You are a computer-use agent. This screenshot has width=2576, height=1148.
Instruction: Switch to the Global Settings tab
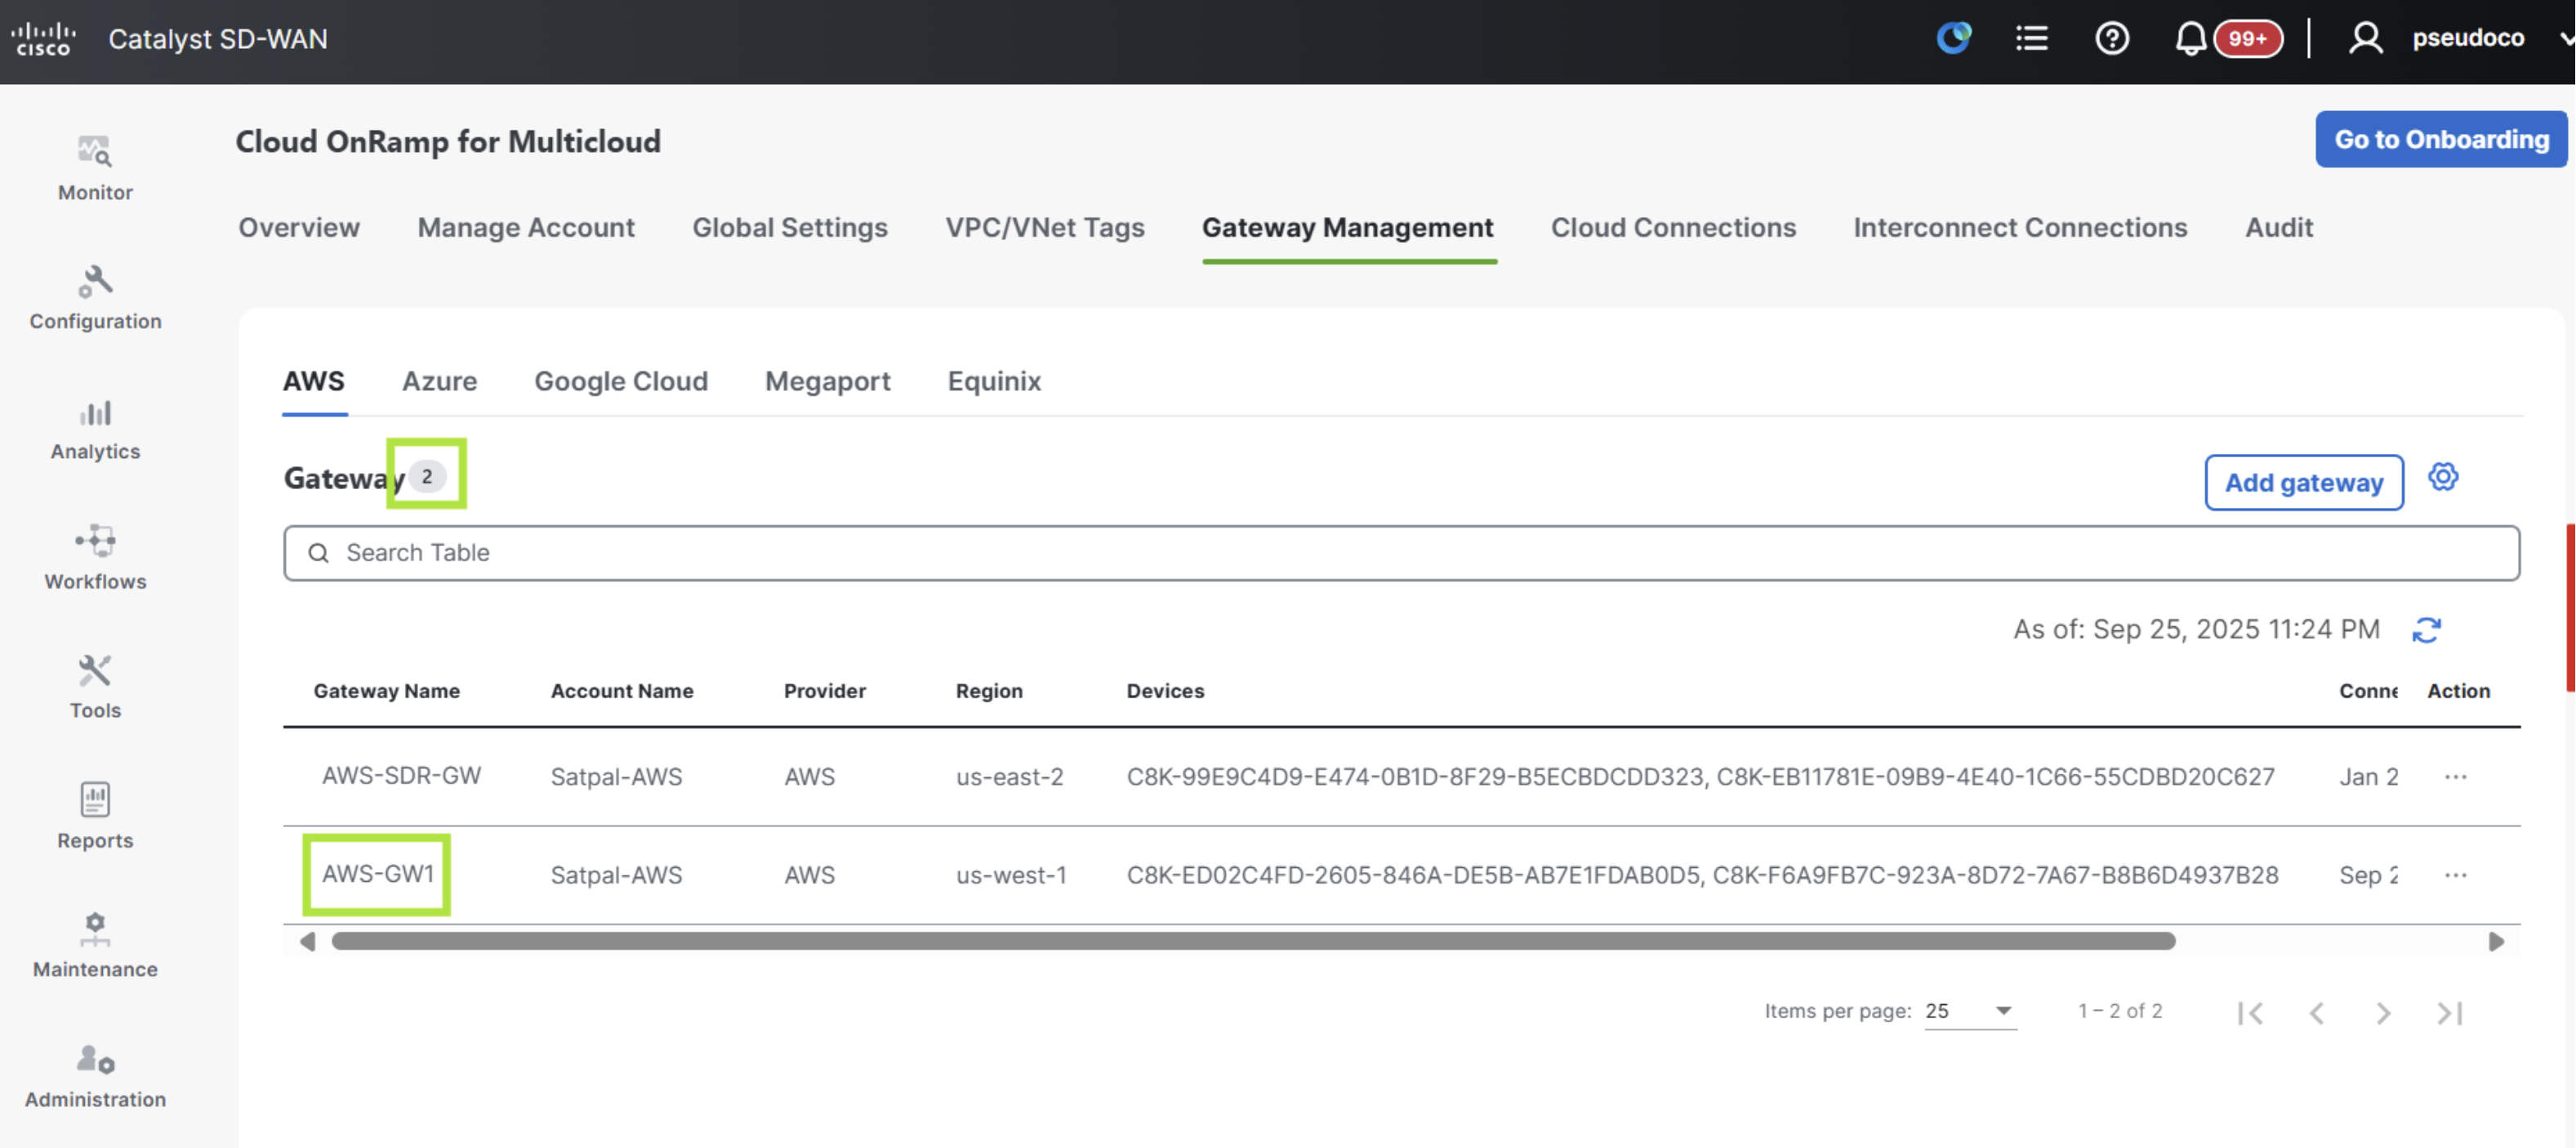790,228
